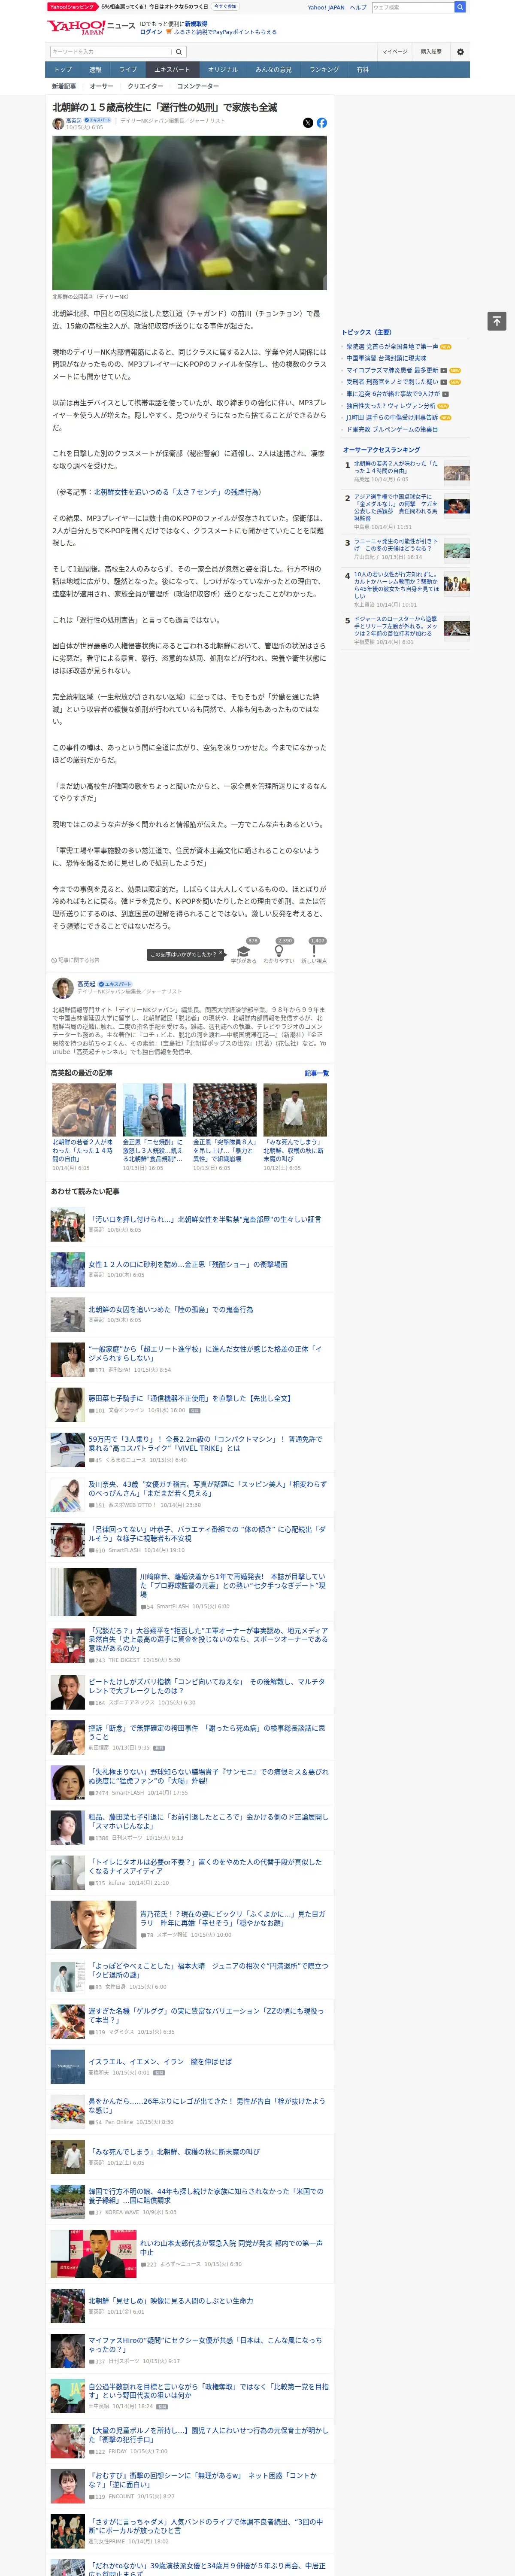Select the オーサー sub-tab
The height and width of the screenshot is (2576, 515).
[102, 86]
